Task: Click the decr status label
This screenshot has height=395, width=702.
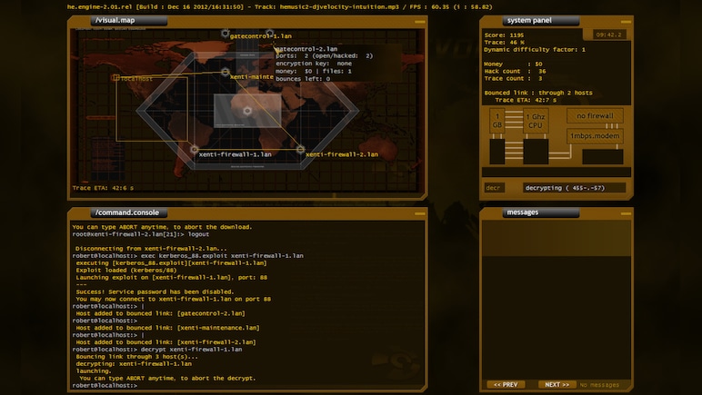Action: (494, 188)
